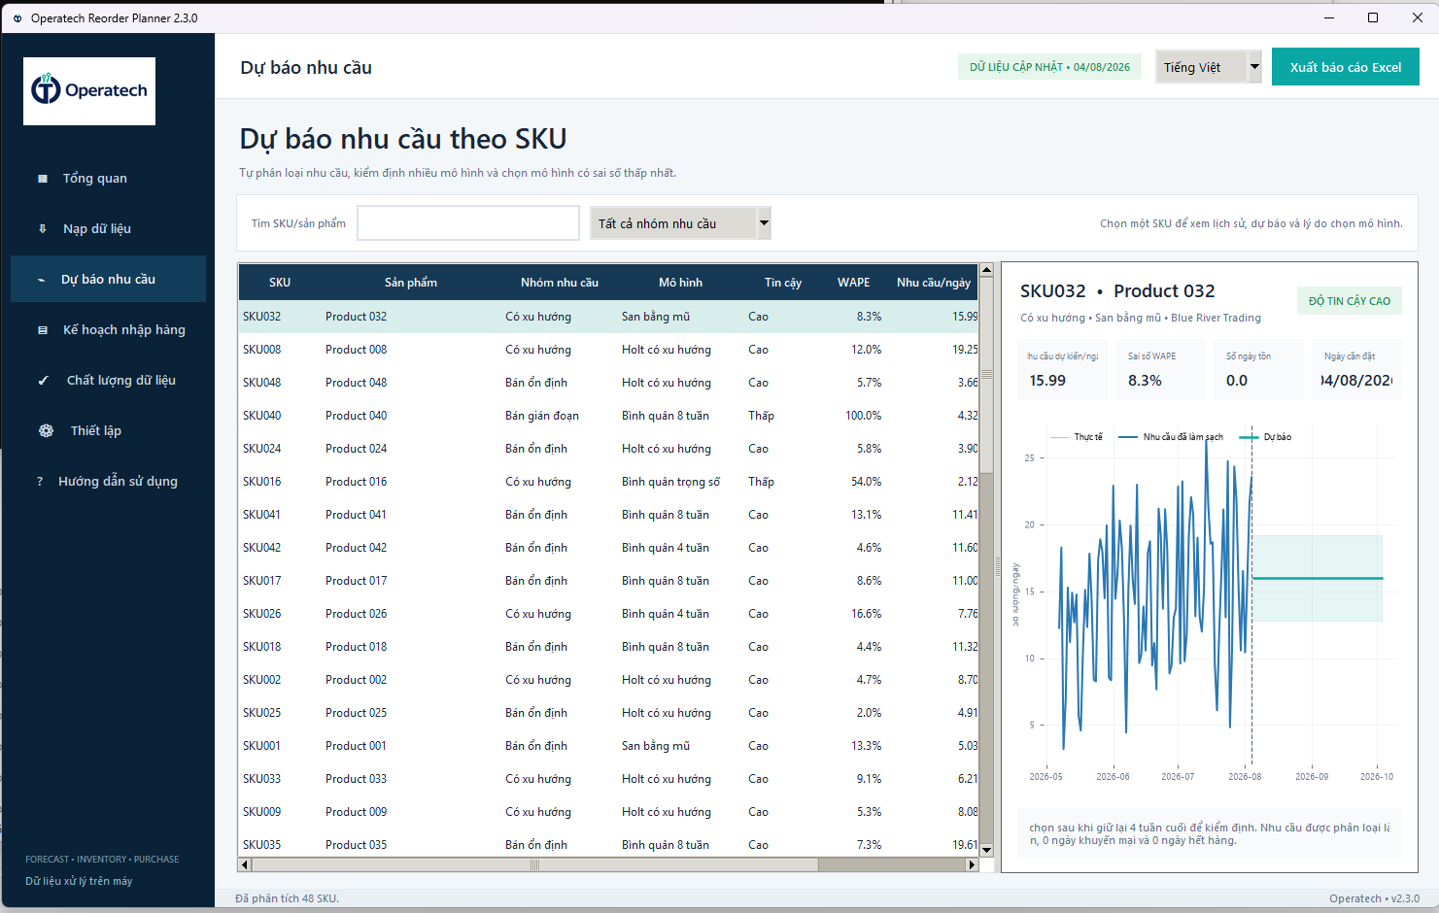
Task: Click the Mô hình column header
Action: (680, 283)
